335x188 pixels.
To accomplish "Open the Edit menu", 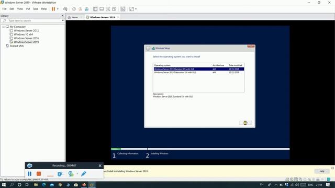I will pyautogui.click(x=12, y=9).
